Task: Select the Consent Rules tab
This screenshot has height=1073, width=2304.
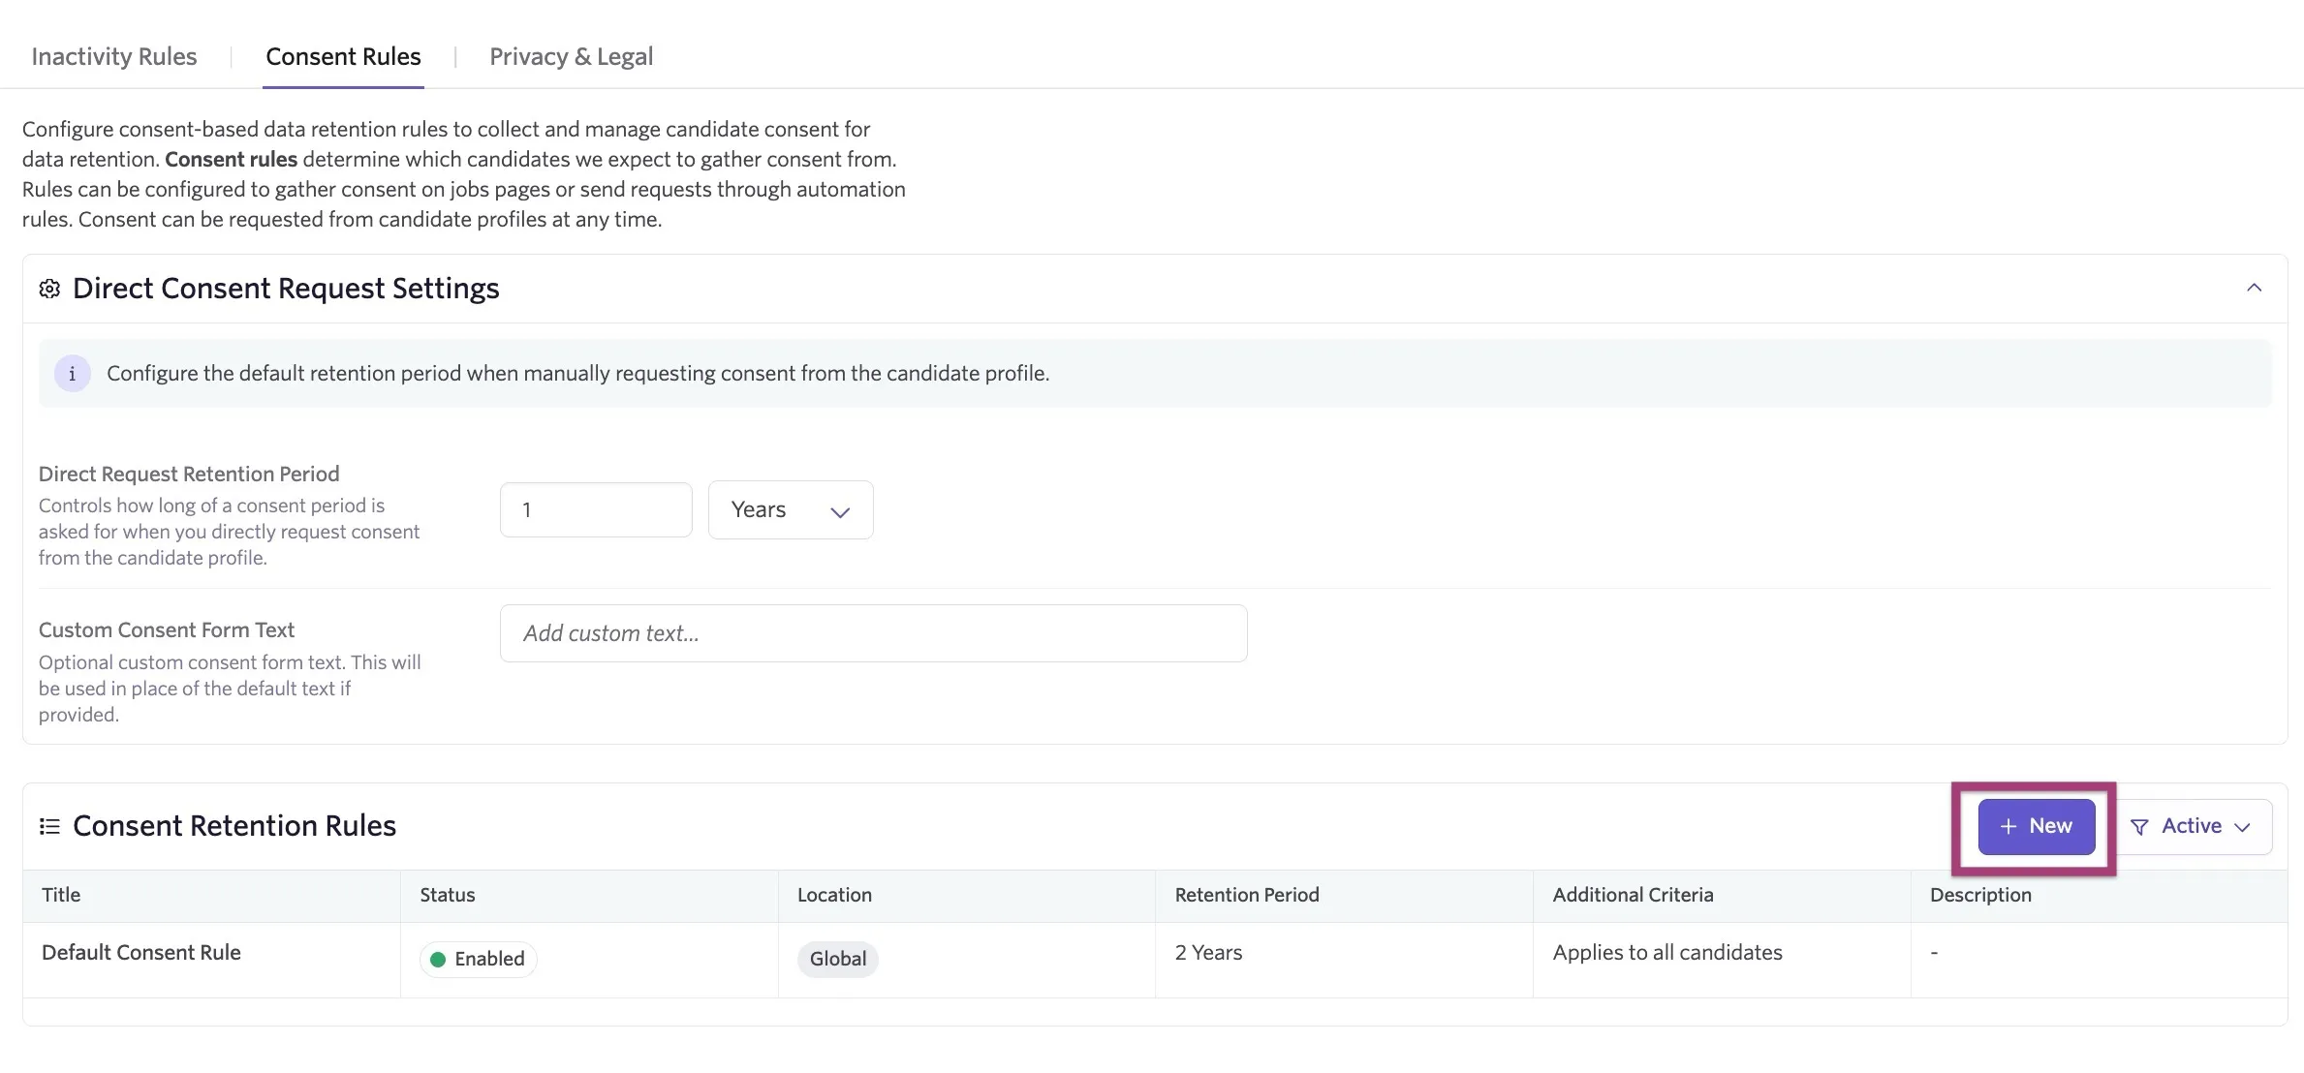Action: tap(343, 56)
